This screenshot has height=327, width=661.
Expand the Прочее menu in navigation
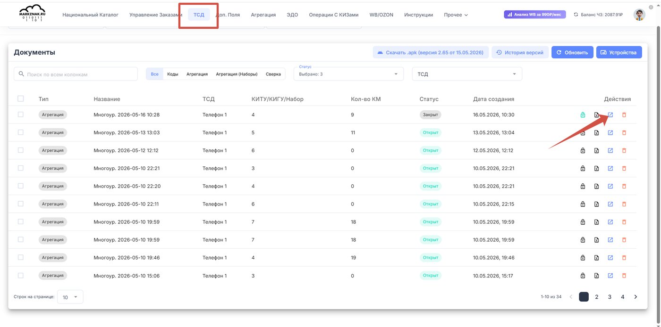pyautogui.click(x=456, y=15)
